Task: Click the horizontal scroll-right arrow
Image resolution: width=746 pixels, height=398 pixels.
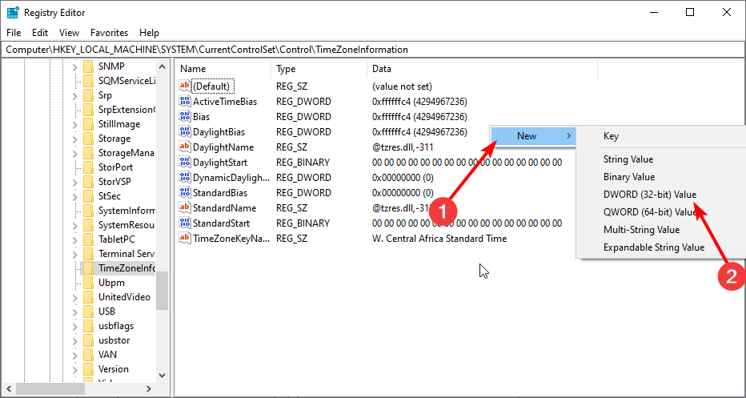Action: pyautogui.click(x=150, y=388)
